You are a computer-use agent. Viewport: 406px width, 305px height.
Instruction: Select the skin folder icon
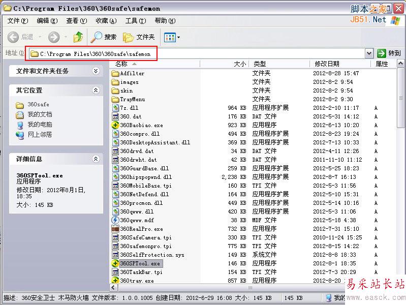coord(115,90)
